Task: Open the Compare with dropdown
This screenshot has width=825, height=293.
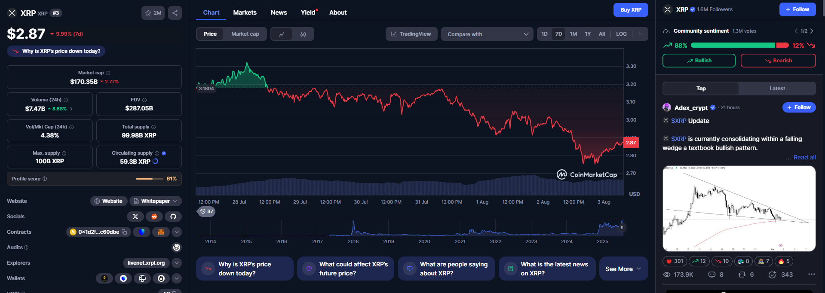Action: (x=487, y=34)
